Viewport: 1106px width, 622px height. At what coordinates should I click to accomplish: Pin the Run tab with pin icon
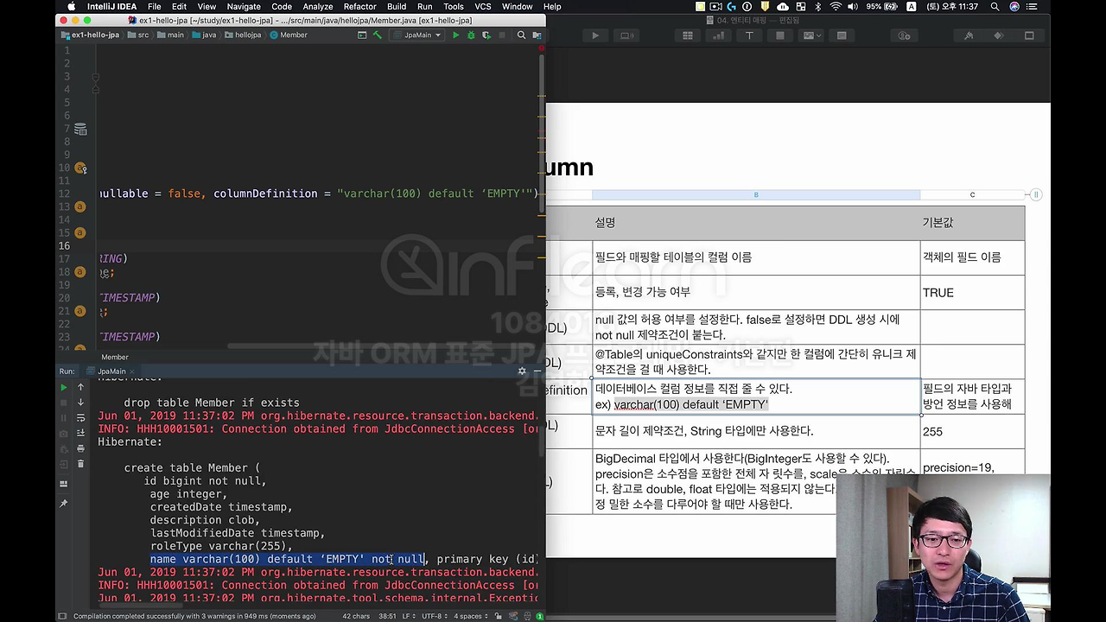[x=63, y=503]
